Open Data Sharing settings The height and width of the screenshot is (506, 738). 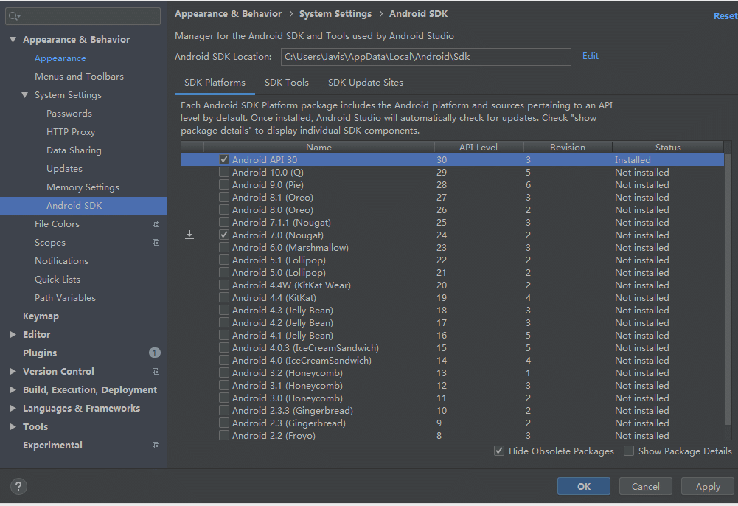(74, 150)
